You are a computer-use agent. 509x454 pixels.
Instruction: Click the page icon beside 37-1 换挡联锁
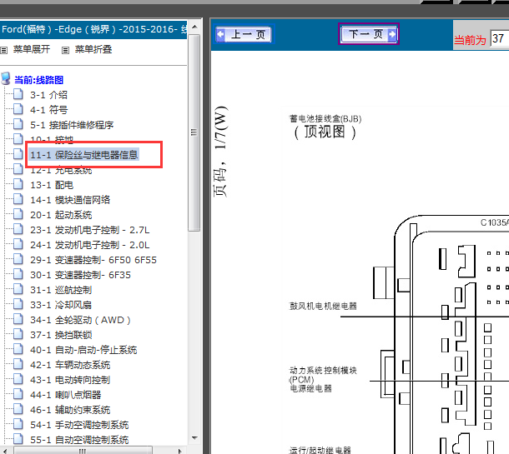18,333
